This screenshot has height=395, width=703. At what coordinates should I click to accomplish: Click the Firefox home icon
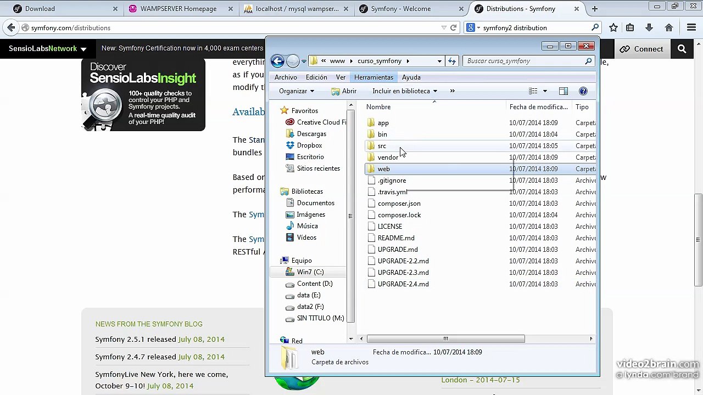pyautogui.click(x=669, y=27)
